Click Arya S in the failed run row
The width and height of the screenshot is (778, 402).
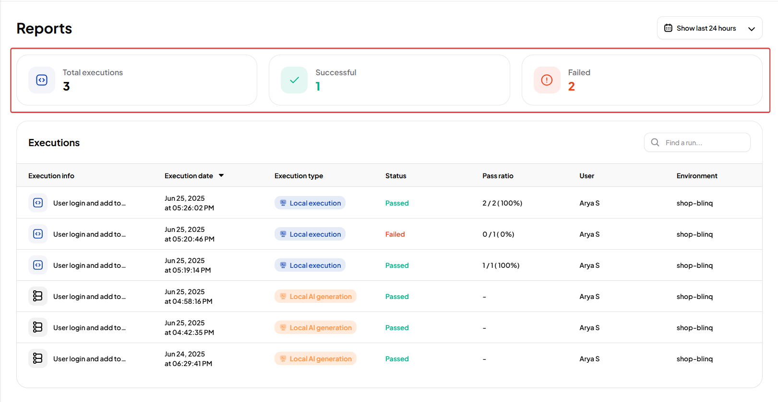click(x=589, y=234)
